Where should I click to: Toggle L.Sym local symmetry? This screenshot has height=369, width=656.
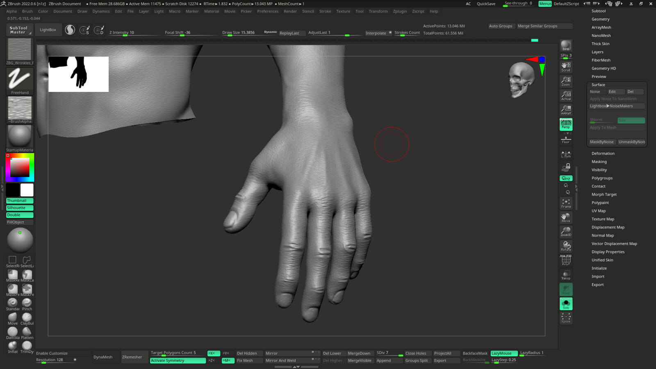566,154
